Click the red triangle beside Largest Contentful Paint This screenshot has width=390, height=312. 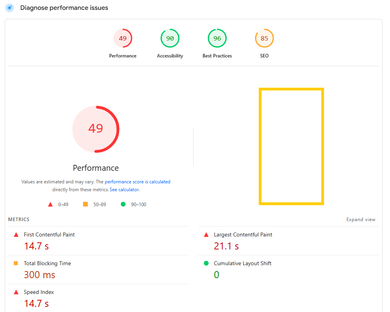(x=206, y=234)
